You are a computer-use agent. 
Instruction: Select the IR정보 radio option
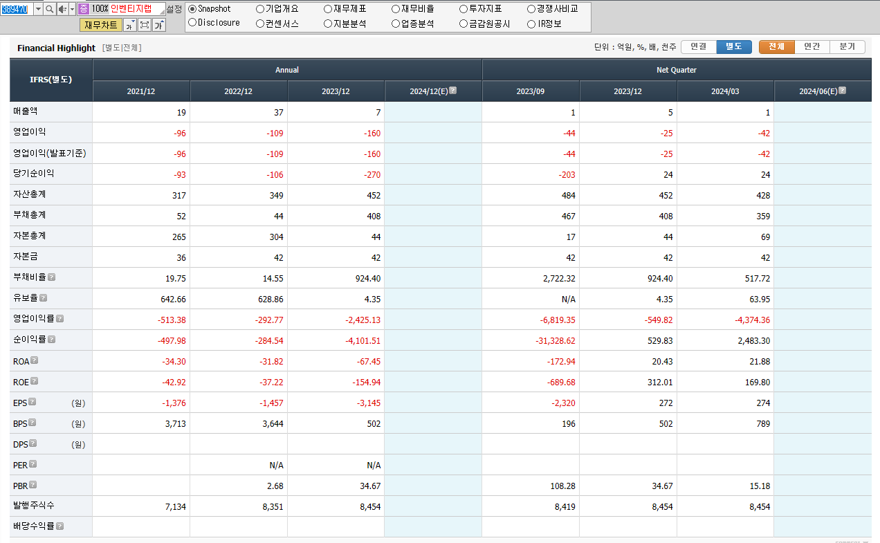[x=531, y=24]
